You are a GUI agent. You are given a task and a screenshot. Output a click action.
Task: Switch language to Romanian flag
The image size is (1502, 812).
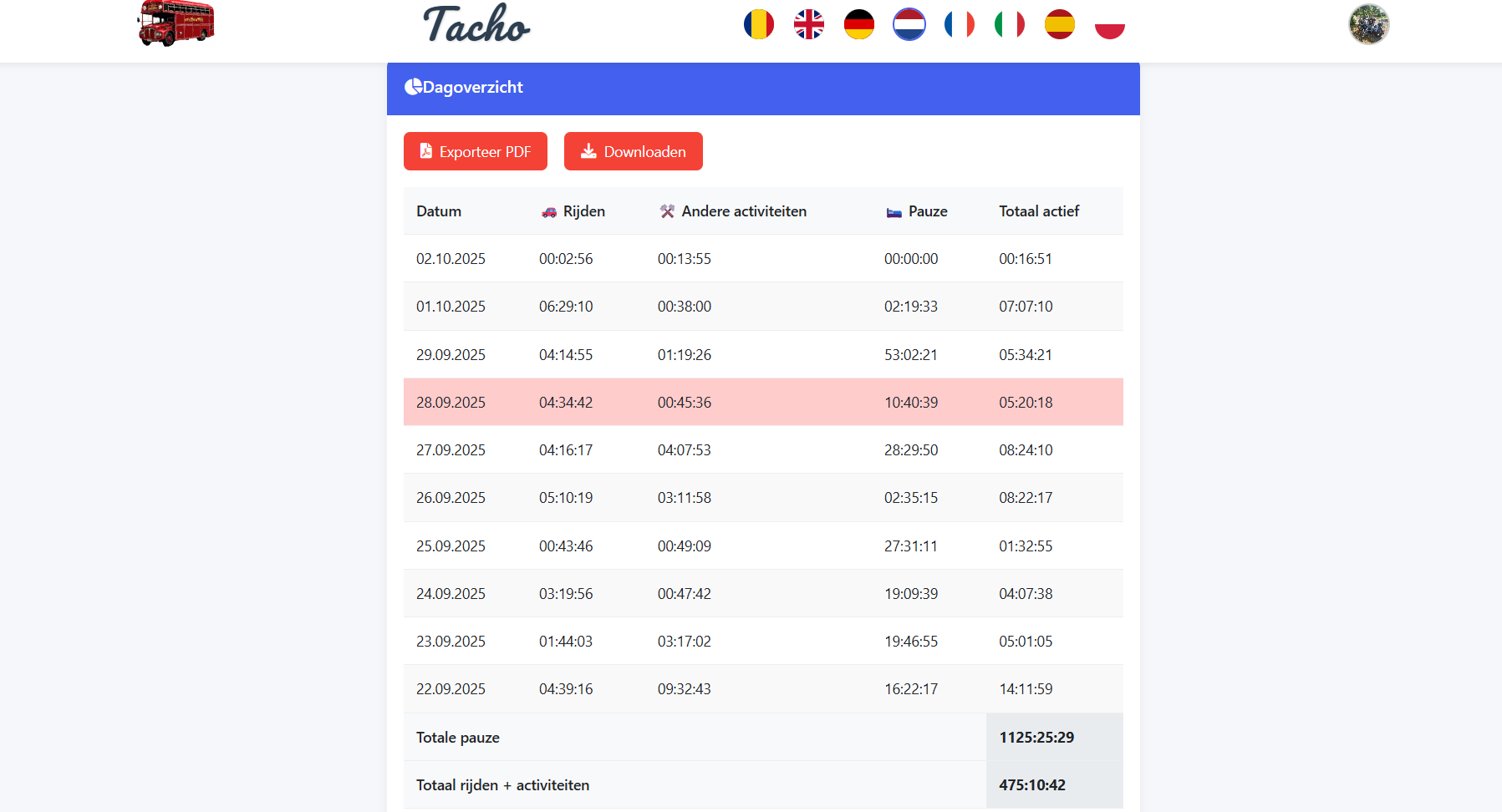(x=758, y=24)
